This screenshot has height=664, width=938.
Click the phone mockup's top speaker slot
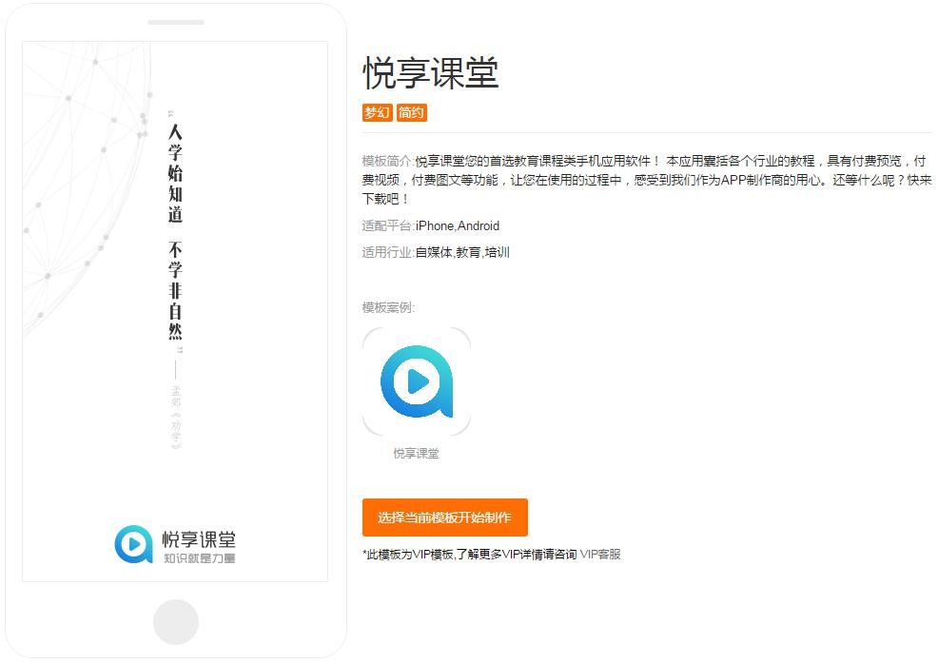click(176, 22)
